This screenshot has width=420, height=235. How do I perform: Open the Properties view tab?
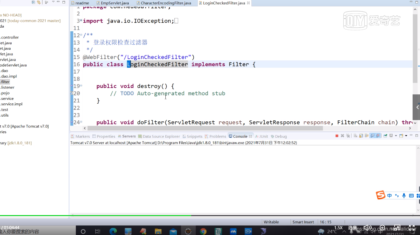(x=104, y=136)
